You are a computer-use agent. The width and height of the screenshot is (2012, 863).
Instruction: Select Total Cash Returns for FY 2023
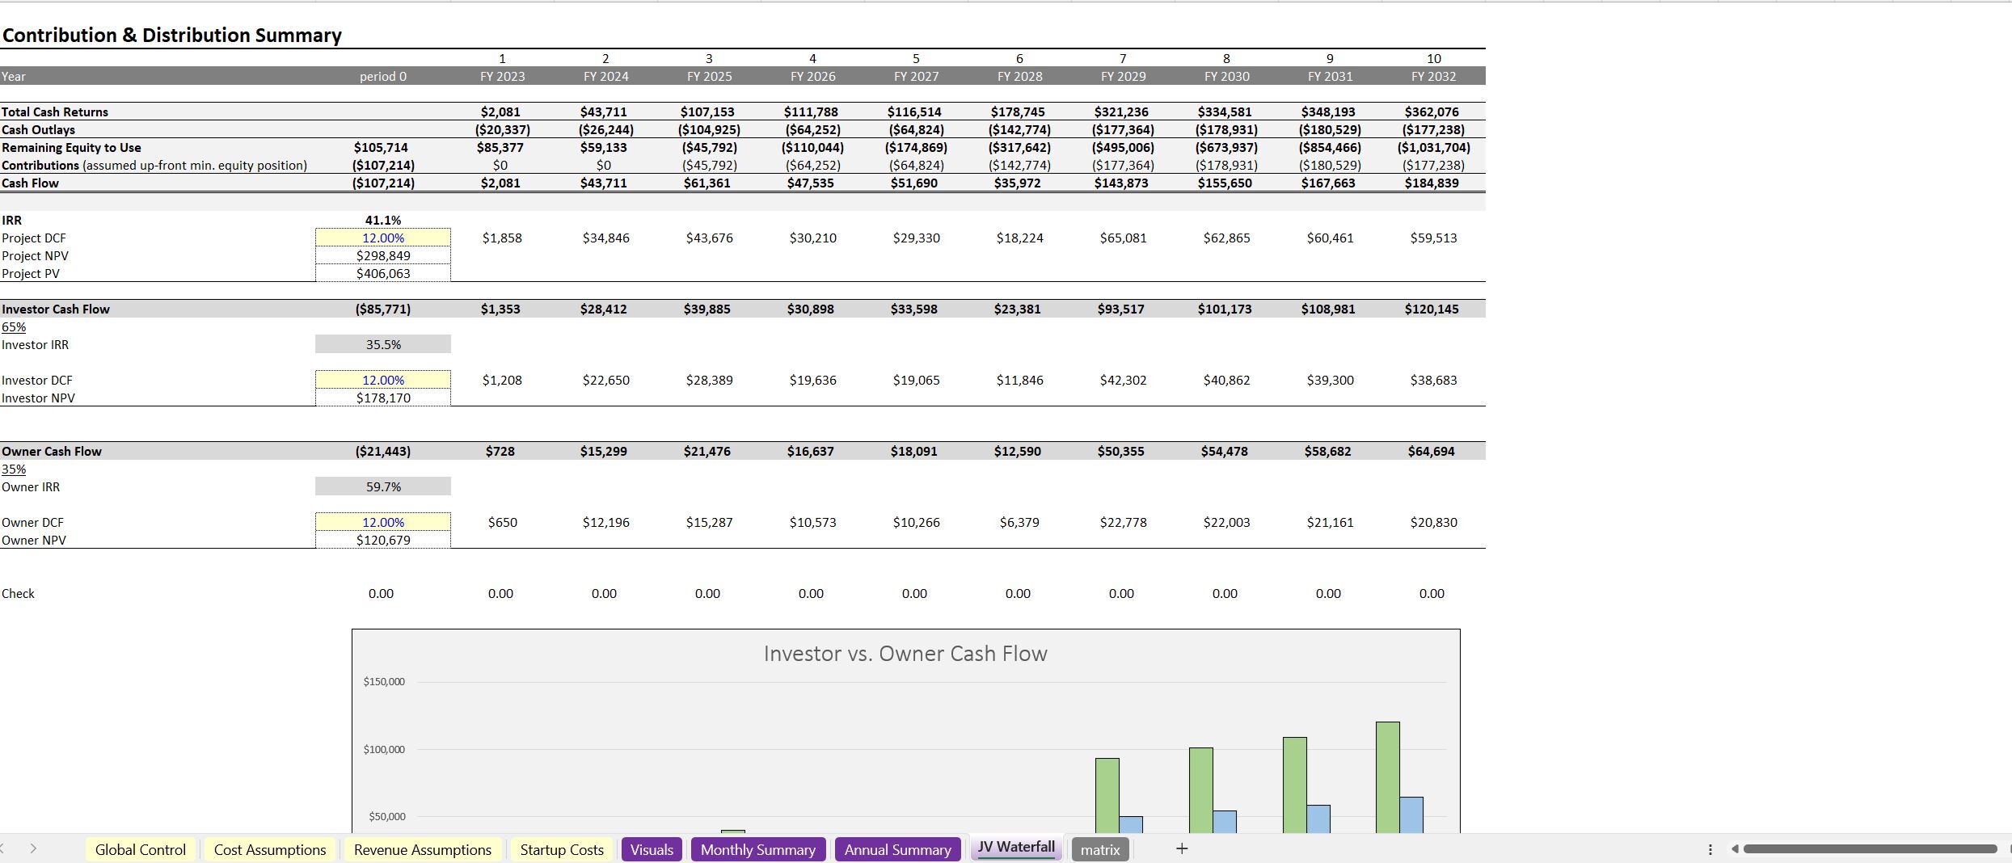[x=501, y=112]
